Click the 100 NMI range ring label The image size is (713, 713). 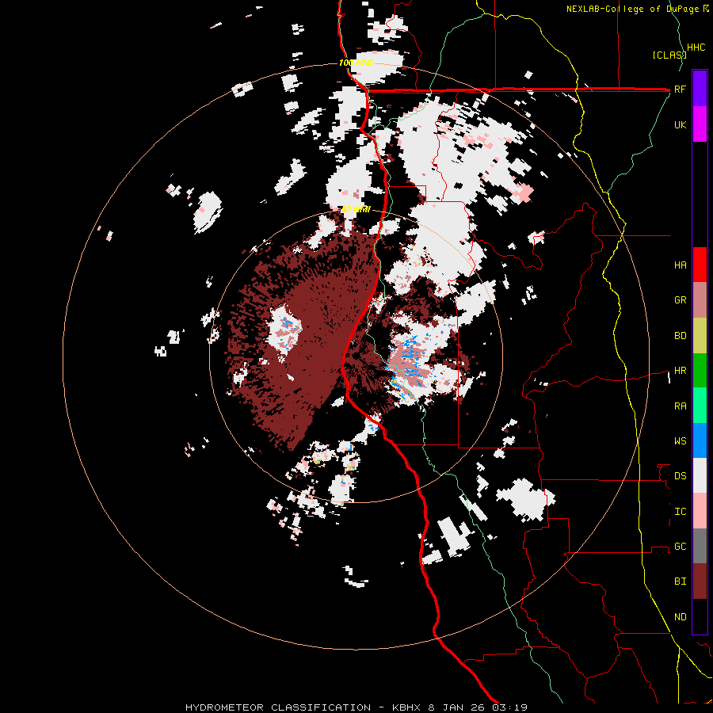(x=356, y=63)
